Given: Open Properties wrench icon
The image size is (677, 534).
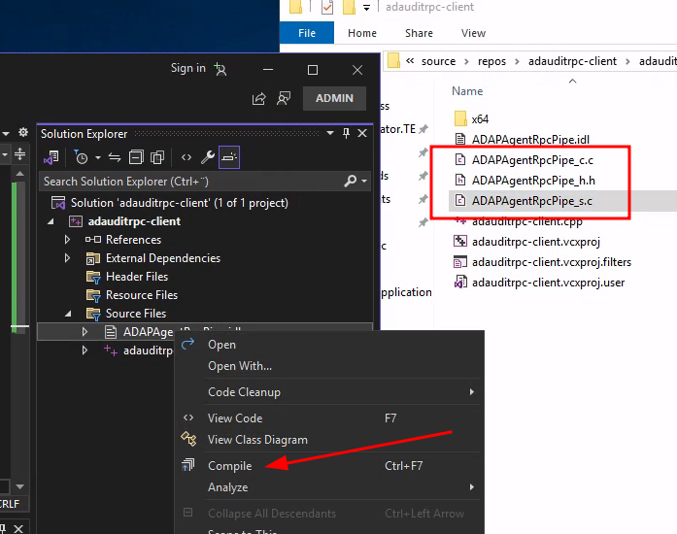Looking at the screenshot, I should click(x=207, y=157).
